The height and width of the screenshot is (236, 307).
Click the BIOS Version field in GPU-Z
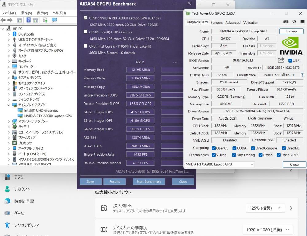coord(243,60)
